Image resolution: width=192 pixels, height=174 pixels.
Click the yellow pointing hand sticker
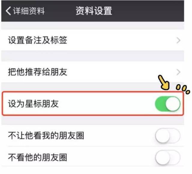pyautogui.click(x=164, y=82)
